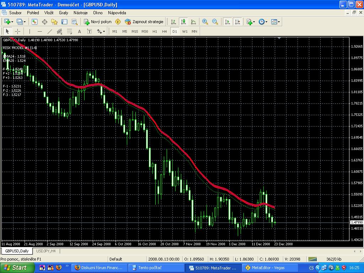This screenshot has width=364, height=273.
Task: Click the Periods clock icon
Action: pyautogui.click(x=262, y=22)
